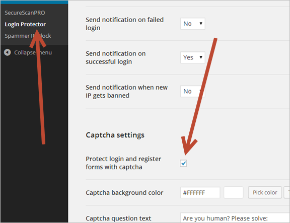290x223 pixels.
Task: Click the Captcha settings heading
Action: [x=115, y=135]
